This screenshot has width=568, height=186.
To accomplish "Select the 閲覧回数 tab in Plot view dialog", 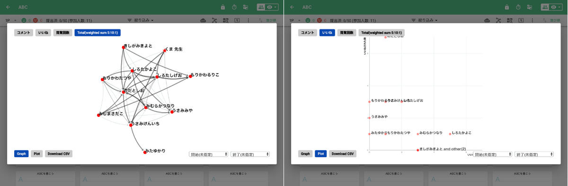I will pyautogui.click(x=346, y=33).
